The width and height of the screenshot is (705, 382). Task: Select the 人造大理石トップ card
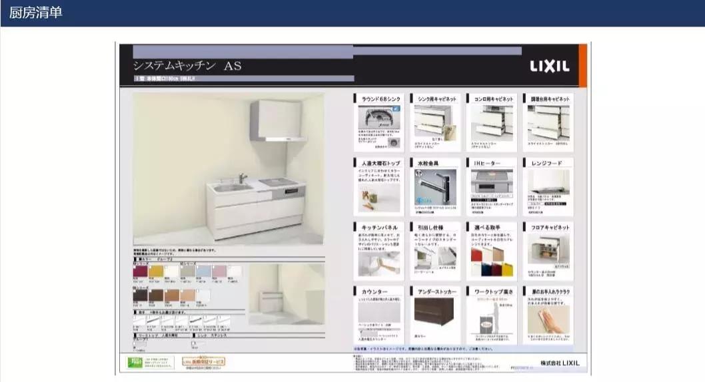(378, 187)
